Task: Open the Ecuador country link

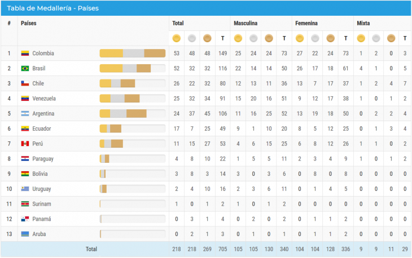Action: (42, 128)
